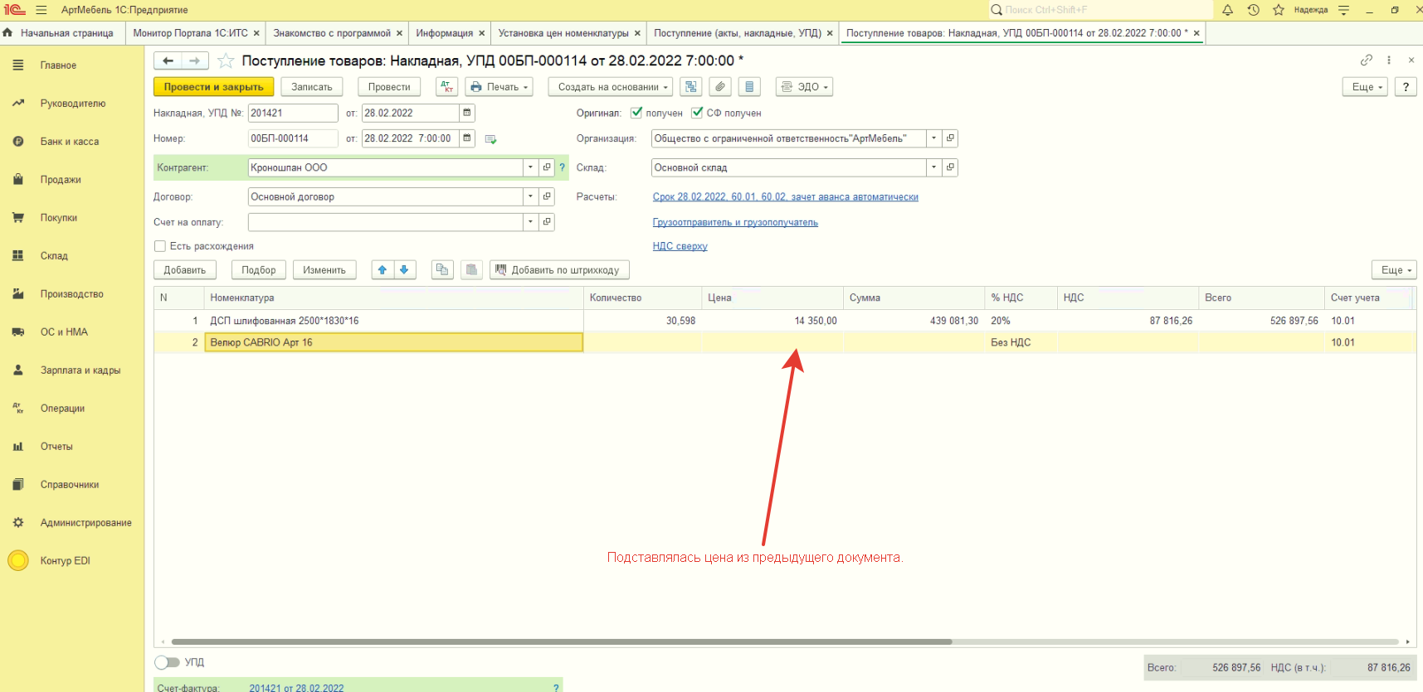Toggle the УПД switch

(167, 662)
